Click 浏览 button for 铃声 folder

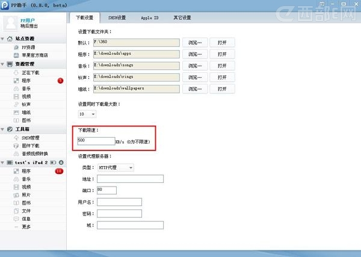[195, 78]
